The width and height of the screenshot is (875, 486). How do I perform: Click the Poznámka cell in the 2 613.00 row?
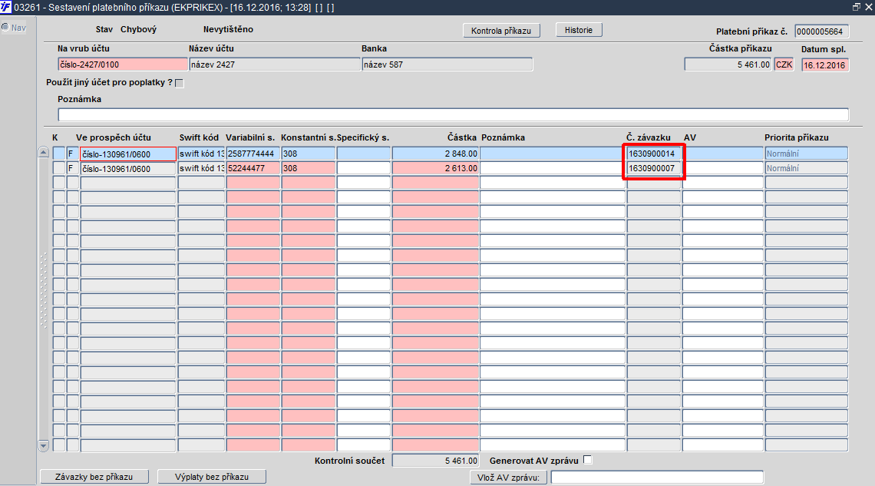[553, 168]
